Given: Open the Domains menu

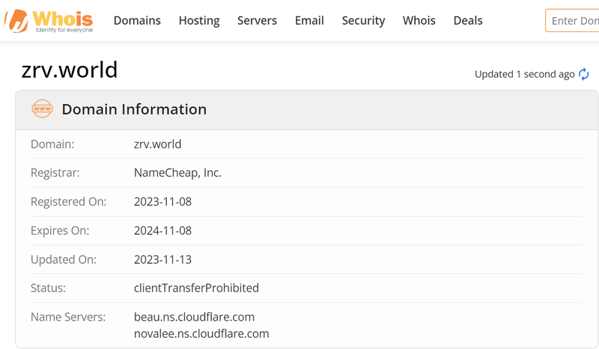Looking at the screenshot, I should click(x=137, y=21).
